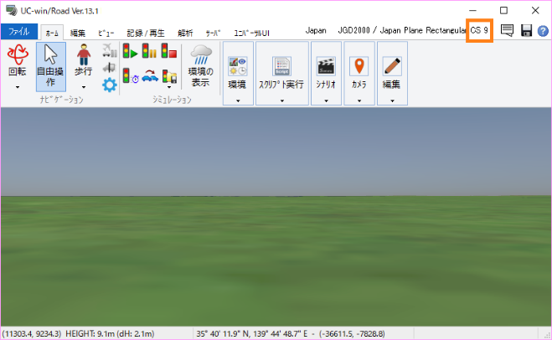
Task: Click the resize grip in status bar corner
Action: (546, 334)
